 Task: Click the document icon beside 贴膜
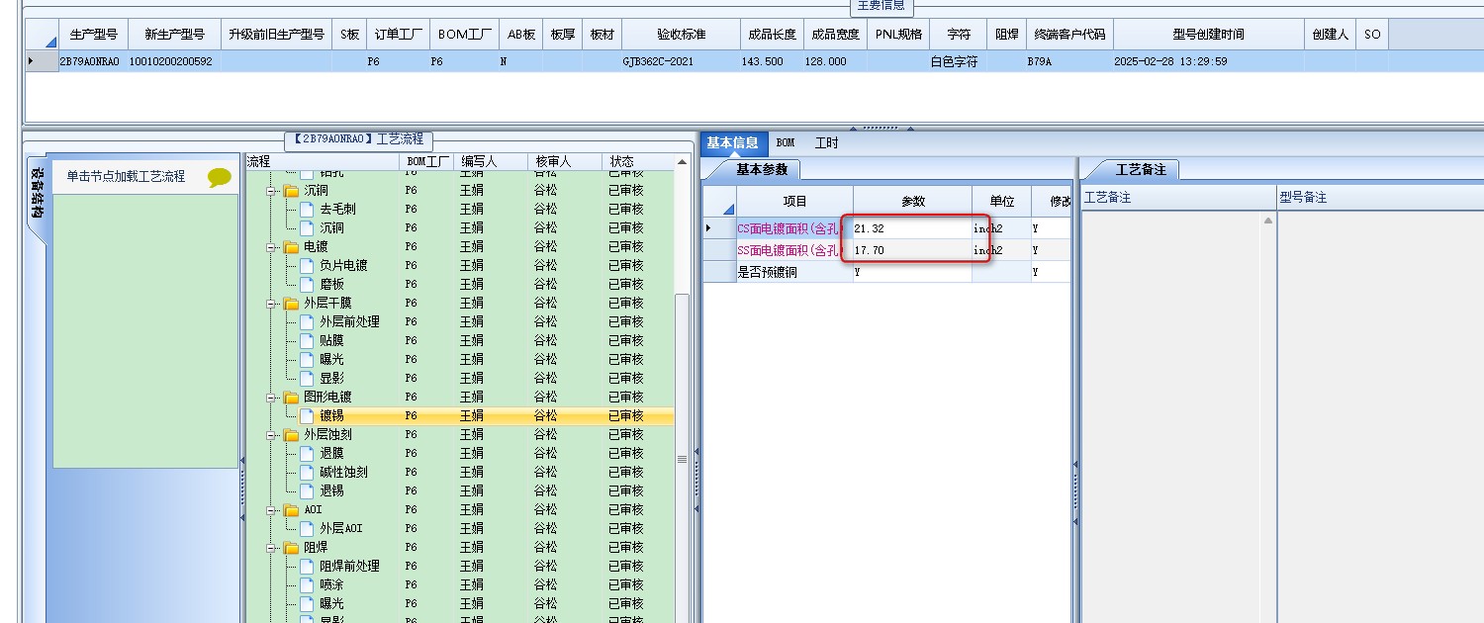(307, 341)
